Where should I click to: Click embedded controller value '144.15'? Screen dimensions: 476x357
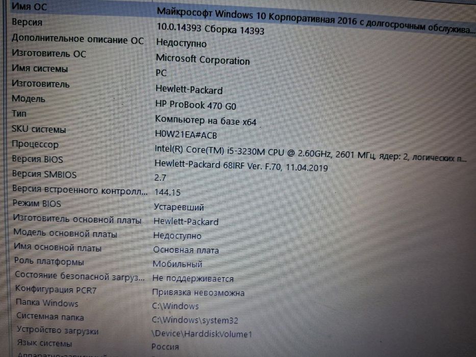167,192
